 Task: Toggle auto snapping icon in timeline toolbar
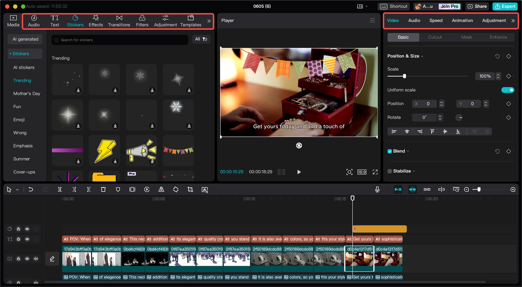point(412,189)
